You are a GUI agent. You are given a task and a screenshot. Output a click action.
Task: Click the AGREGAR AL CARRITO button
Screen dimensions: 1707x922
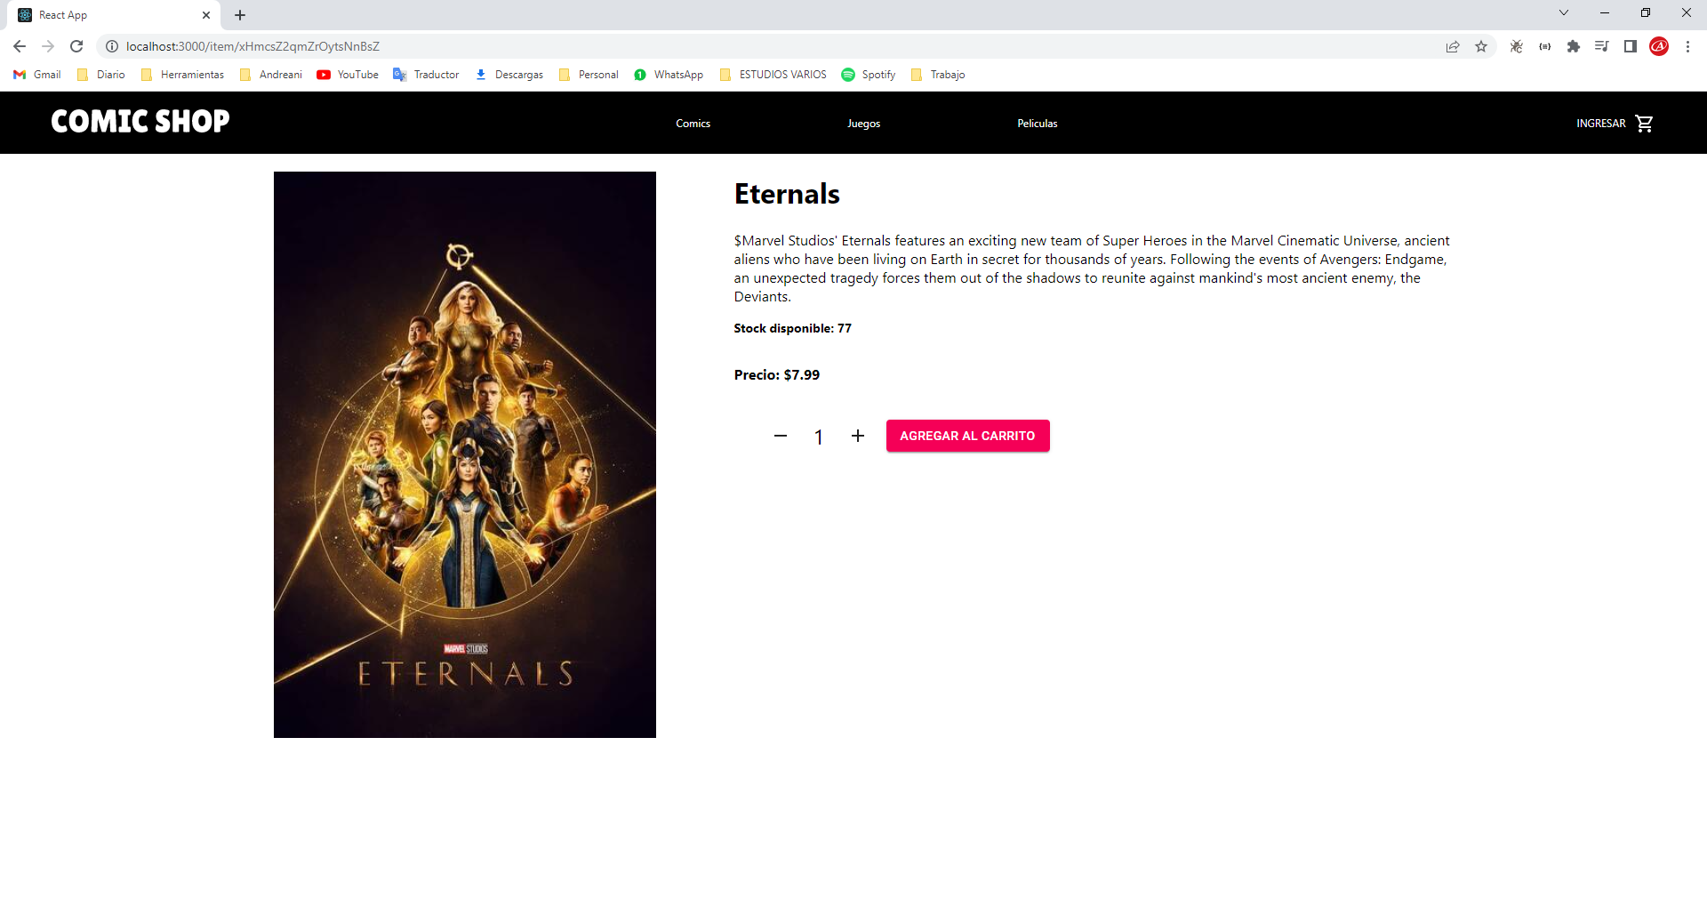967,436
